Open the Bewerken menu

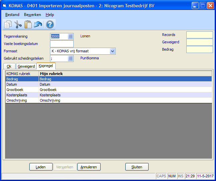(32, 15)
